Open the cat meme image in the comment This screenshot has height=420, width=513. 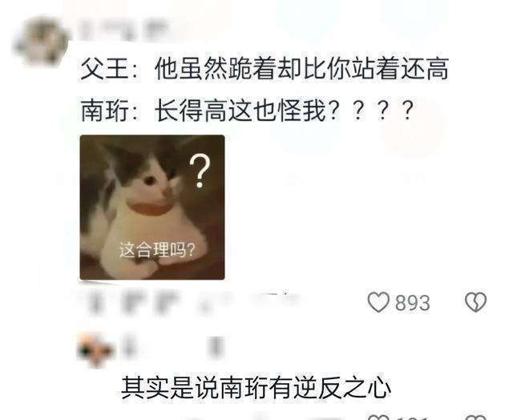tap(152, 207)
